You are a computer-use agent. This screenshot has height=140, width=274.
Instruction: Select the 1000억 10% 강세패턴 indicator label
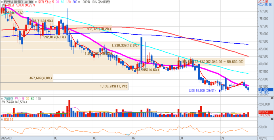click(x=95, y=2)
